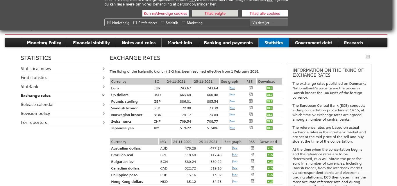Image resolution: width=397 pixels, height=186 pixels.
Task: Show graph for Canadian dollars
Action: pyautogui.click(x=235, y=168)
